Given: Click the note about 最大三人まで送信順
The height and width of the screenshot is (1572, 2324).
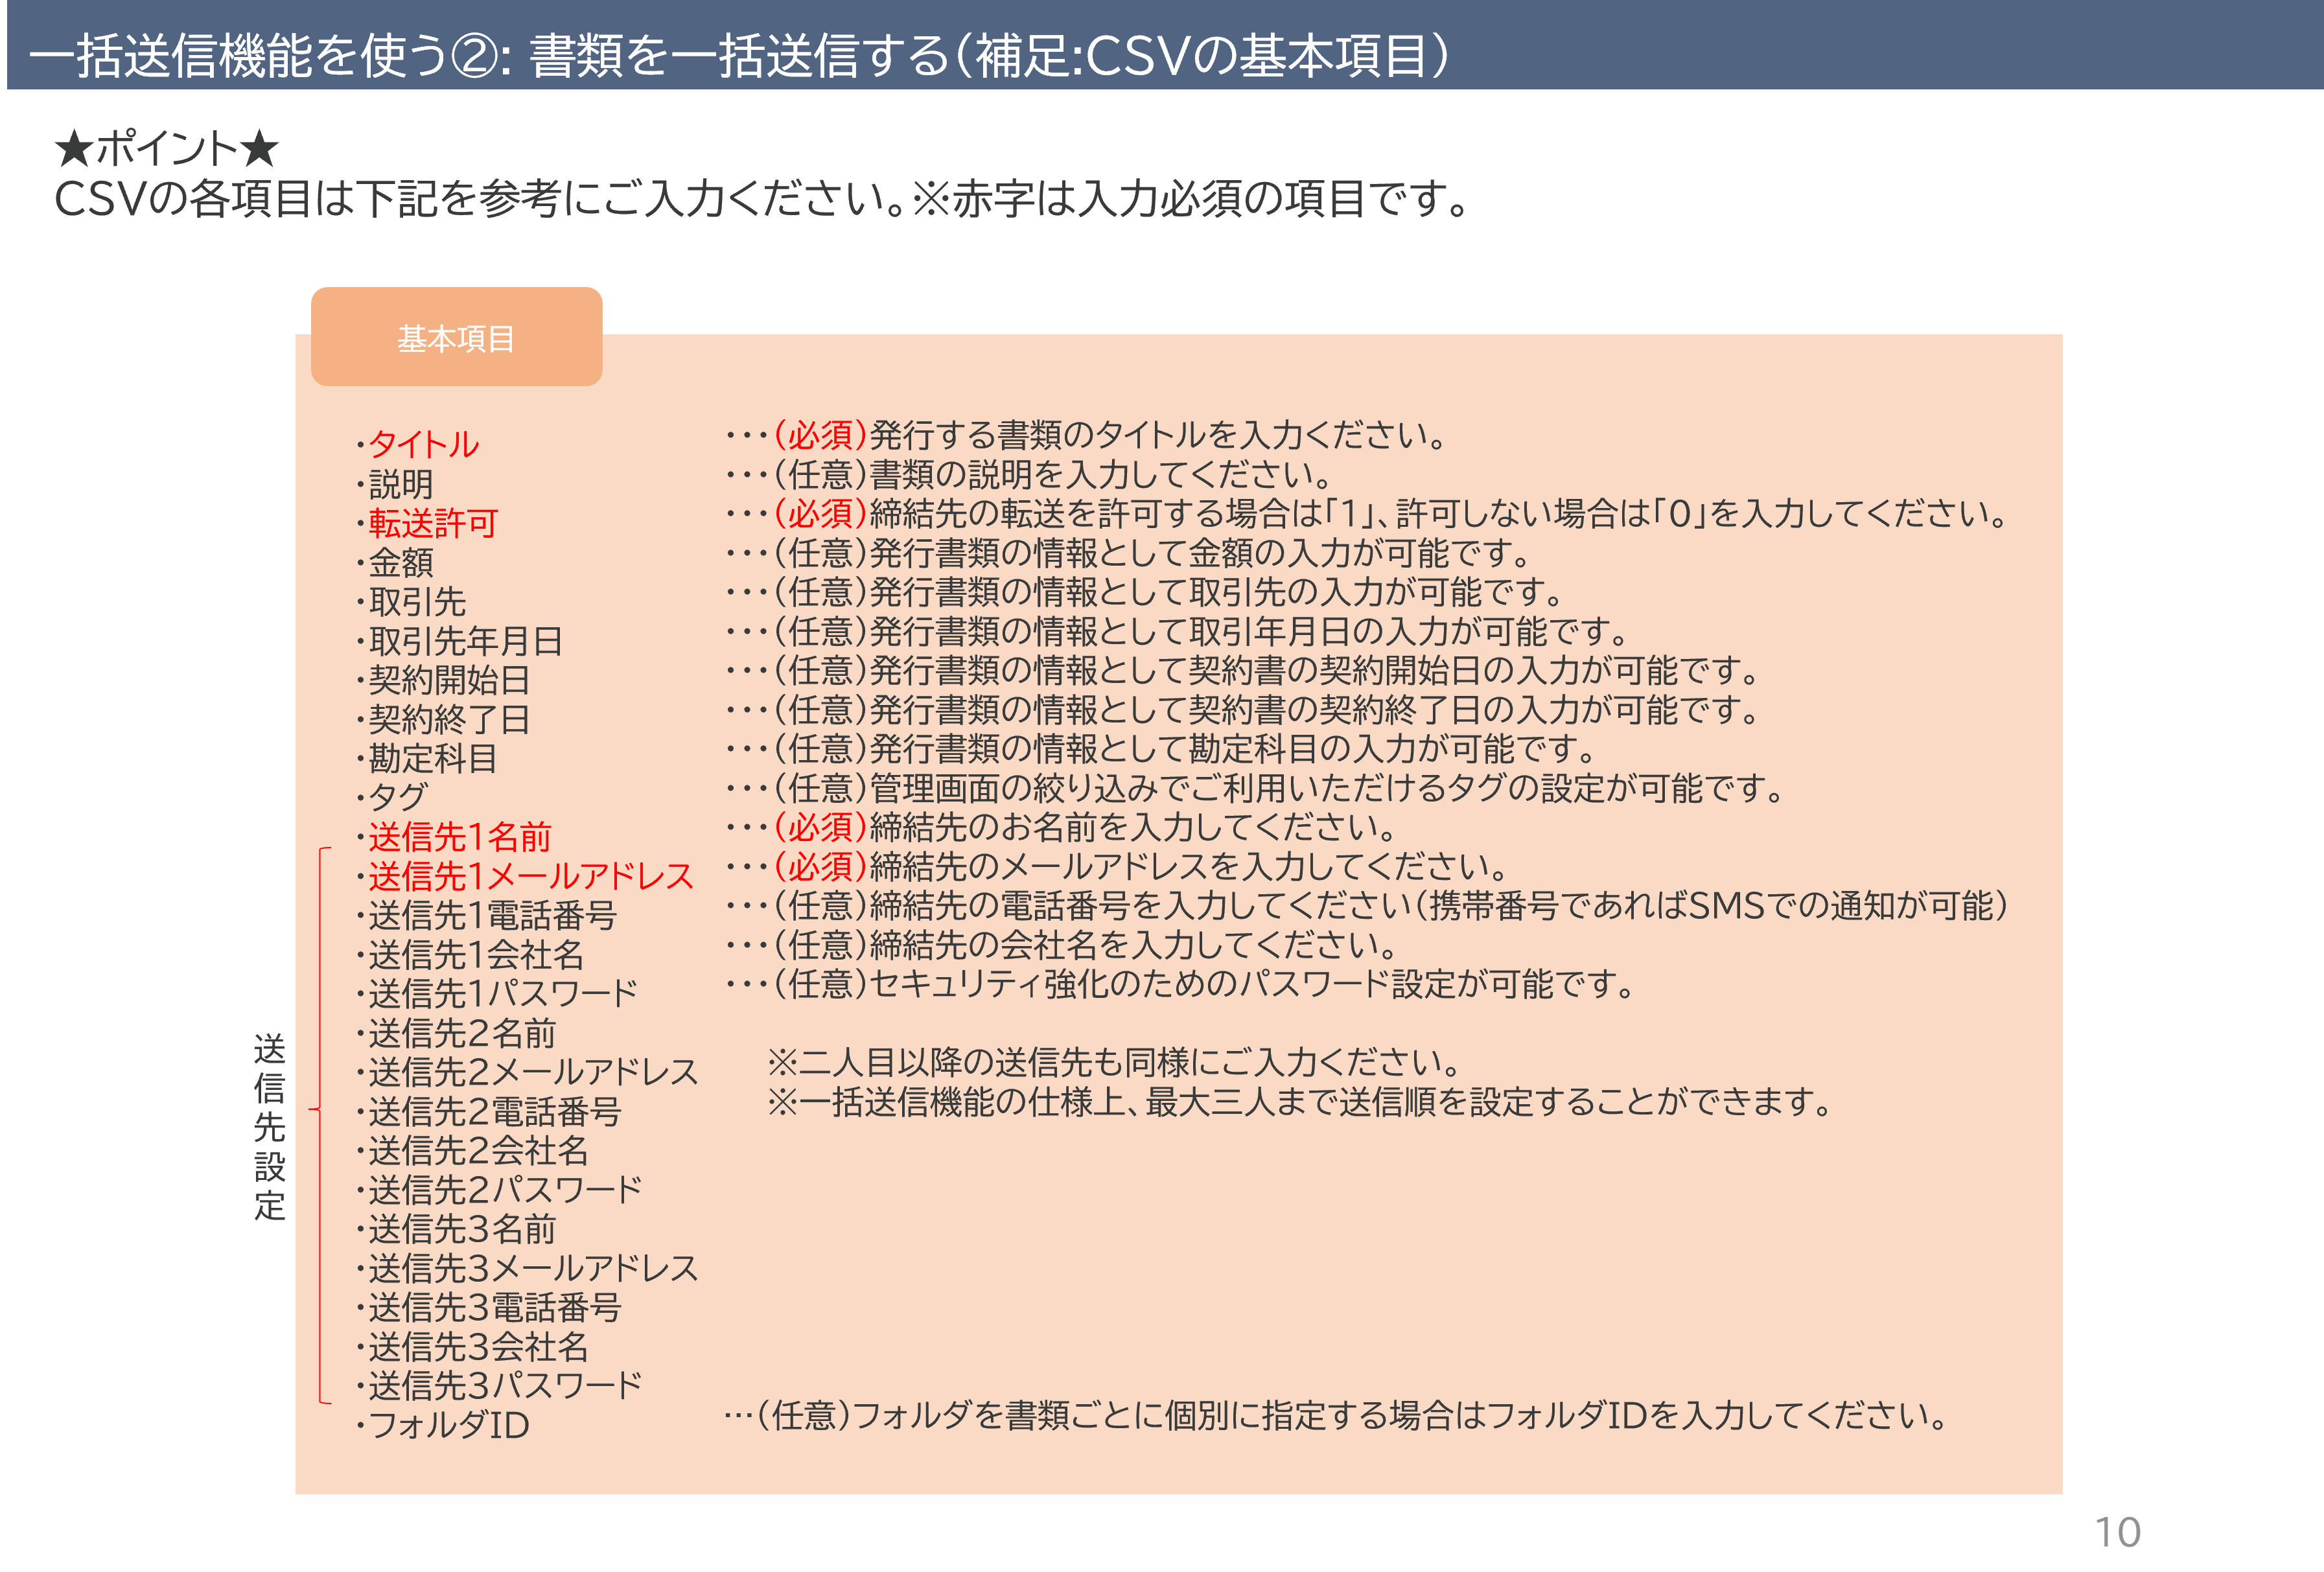Looking at the screenshot, I should (x=1300, y=1102).
